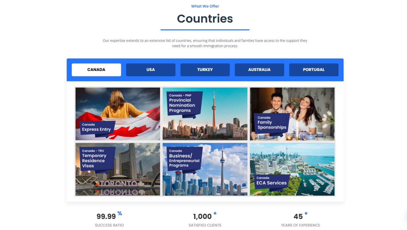Open Temporary Residence Visas card

click(x=118, y=169)
